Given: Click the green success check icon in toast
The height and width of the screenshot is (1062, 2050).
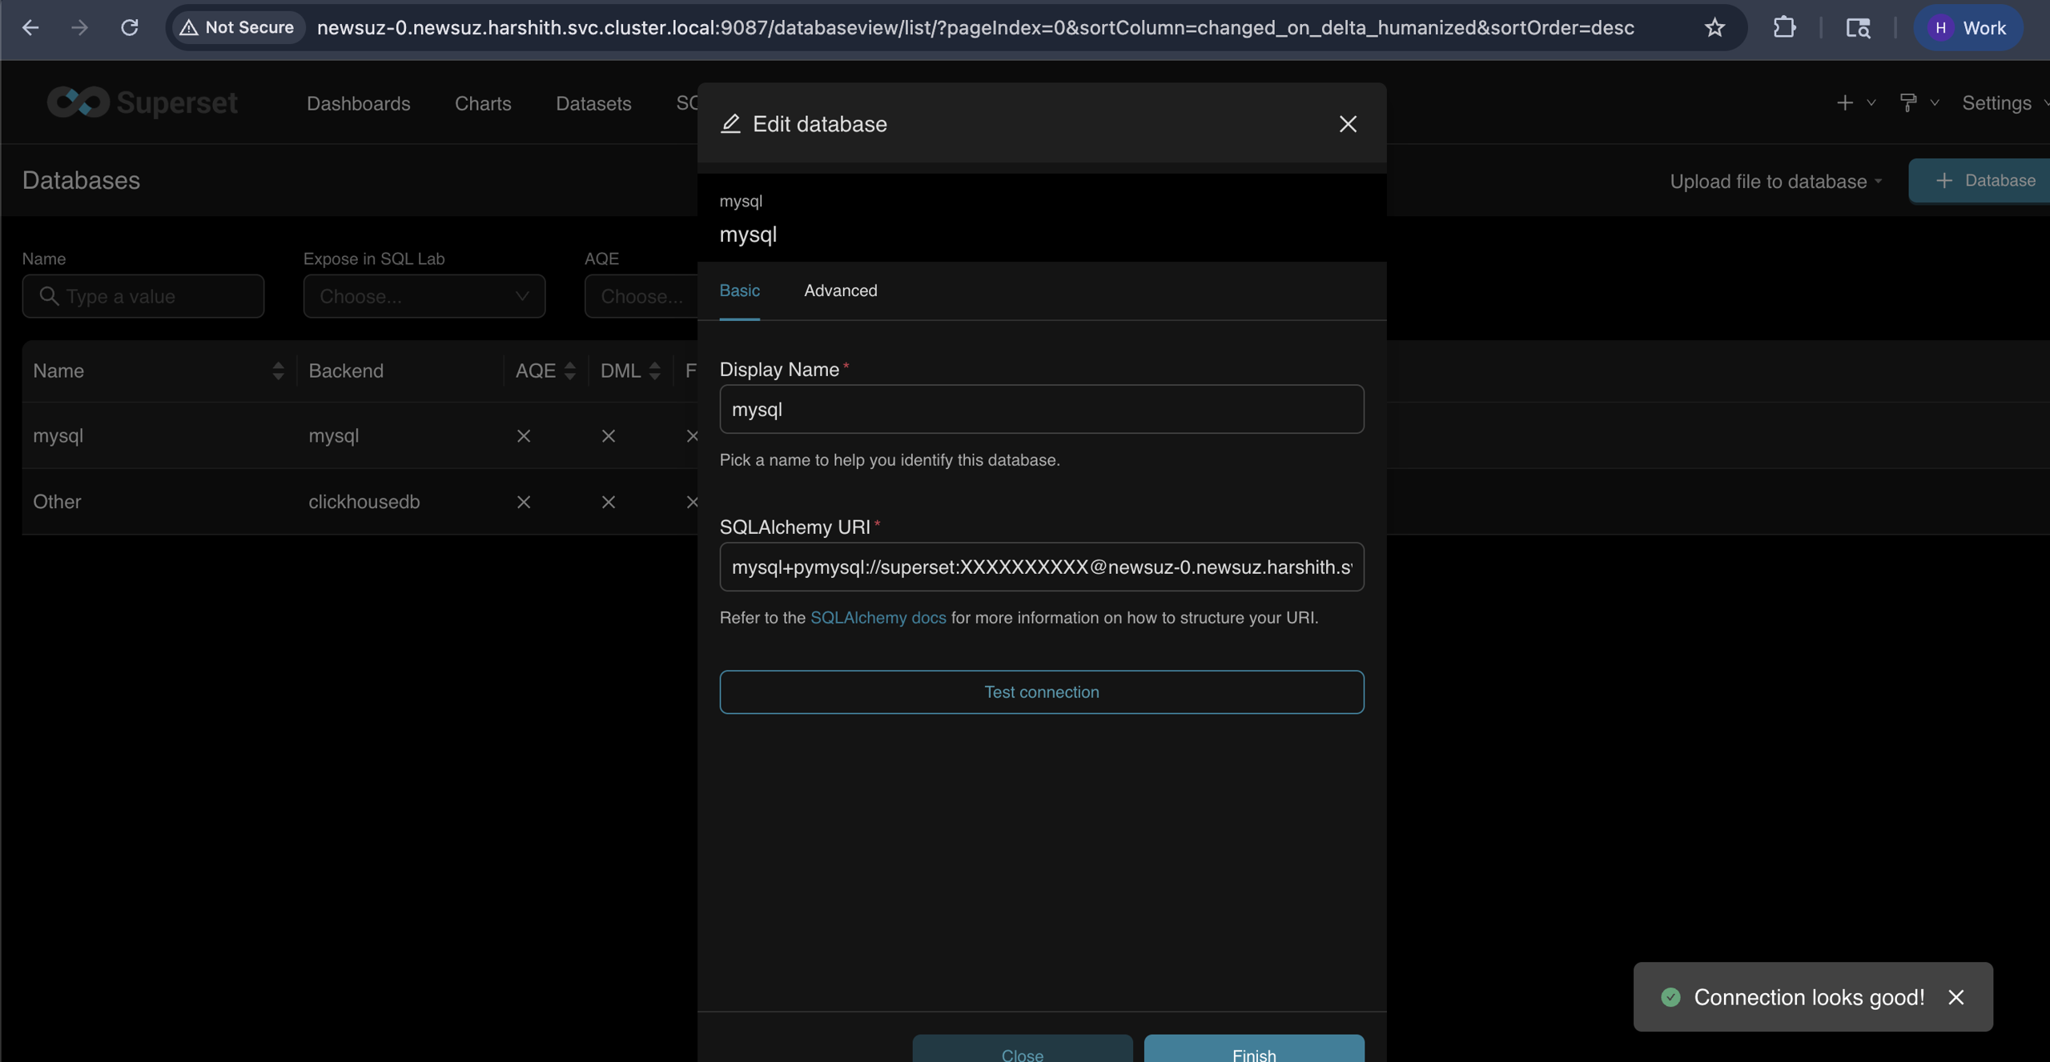Looking at the screenshot, I should [x=1670, y=997].
